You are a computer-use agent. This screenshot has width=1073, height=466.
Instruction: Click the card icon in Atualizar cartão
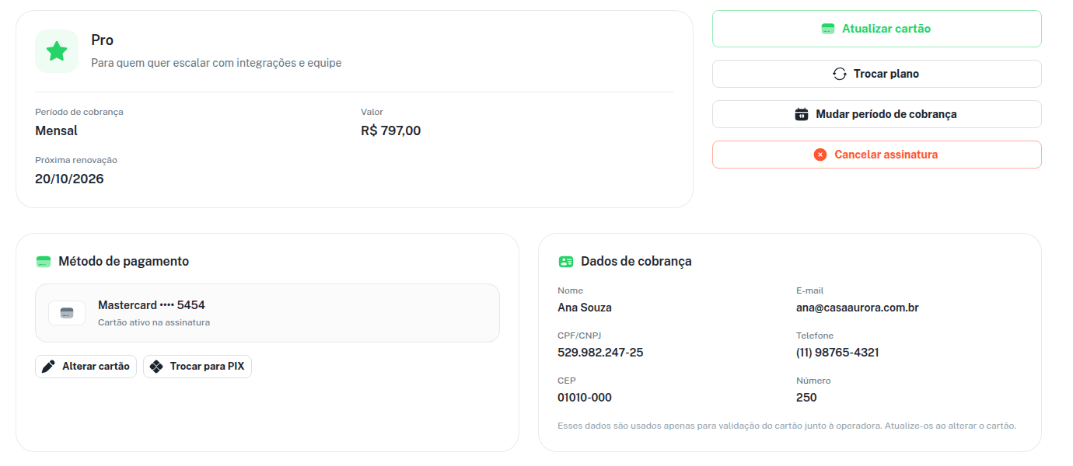tap(828, 29)
